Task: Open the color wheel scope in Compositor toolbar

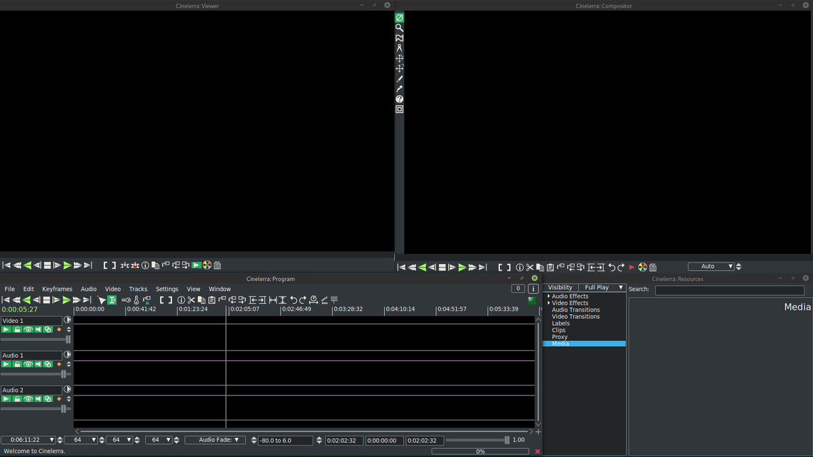Action: tap(642, 267)
